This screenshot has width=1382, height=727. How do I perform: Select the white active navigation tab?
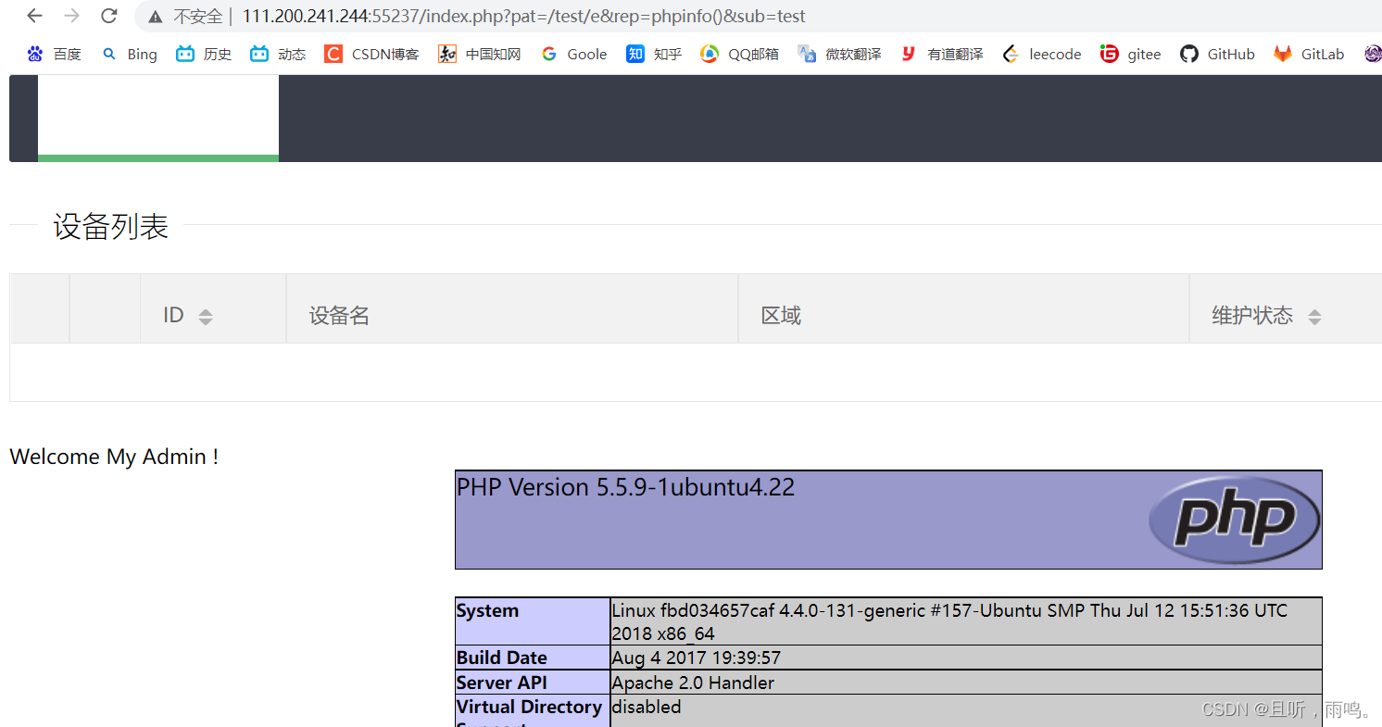pos(158,118)
